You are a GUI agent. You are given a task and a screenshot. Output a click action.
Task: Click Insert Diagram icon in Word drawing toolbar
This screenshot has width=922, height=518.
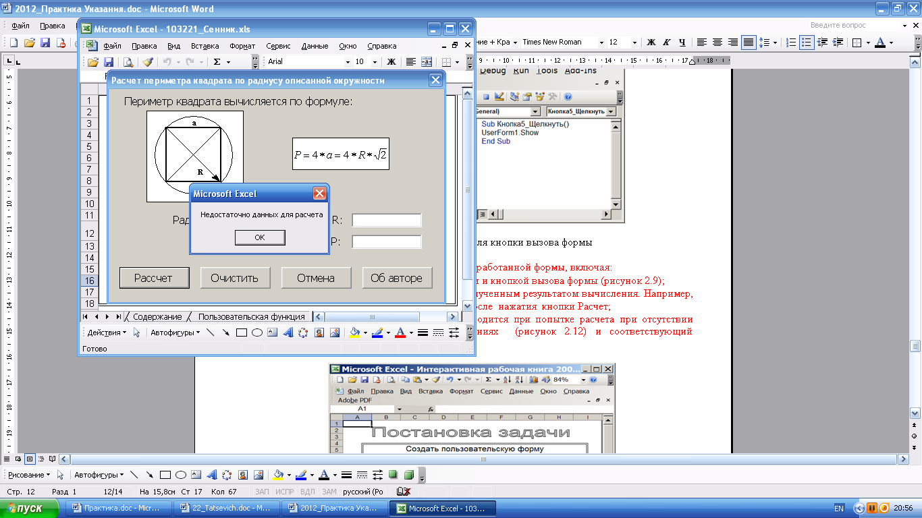point(227,475)
